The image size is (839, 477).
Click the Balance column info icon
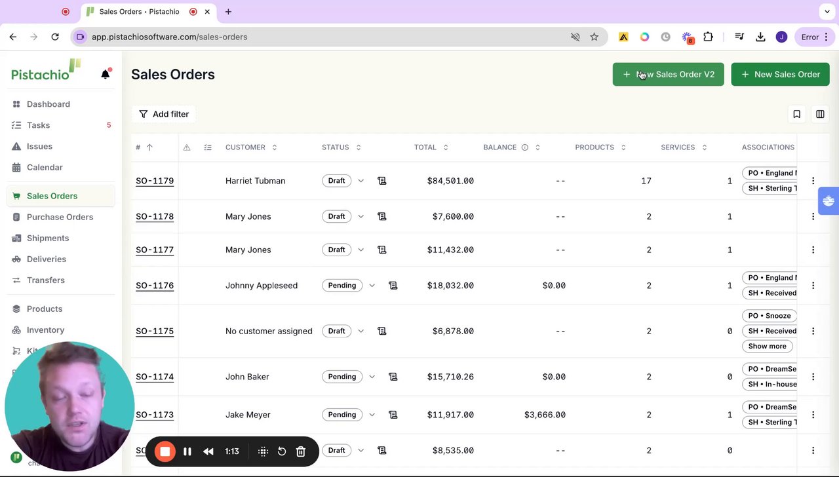tap(525, 147)
